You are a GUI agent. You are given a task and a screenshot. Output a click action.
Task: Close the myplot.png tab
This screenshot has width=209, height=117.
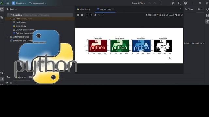pos(113,9)
